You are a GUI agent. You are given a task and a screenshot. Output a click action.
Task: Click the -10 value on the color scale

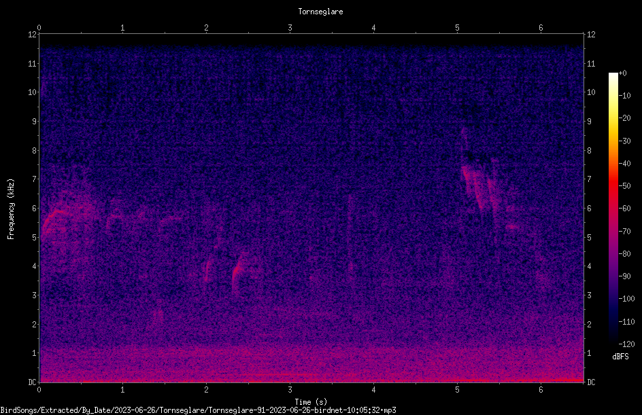pos(624,96)
